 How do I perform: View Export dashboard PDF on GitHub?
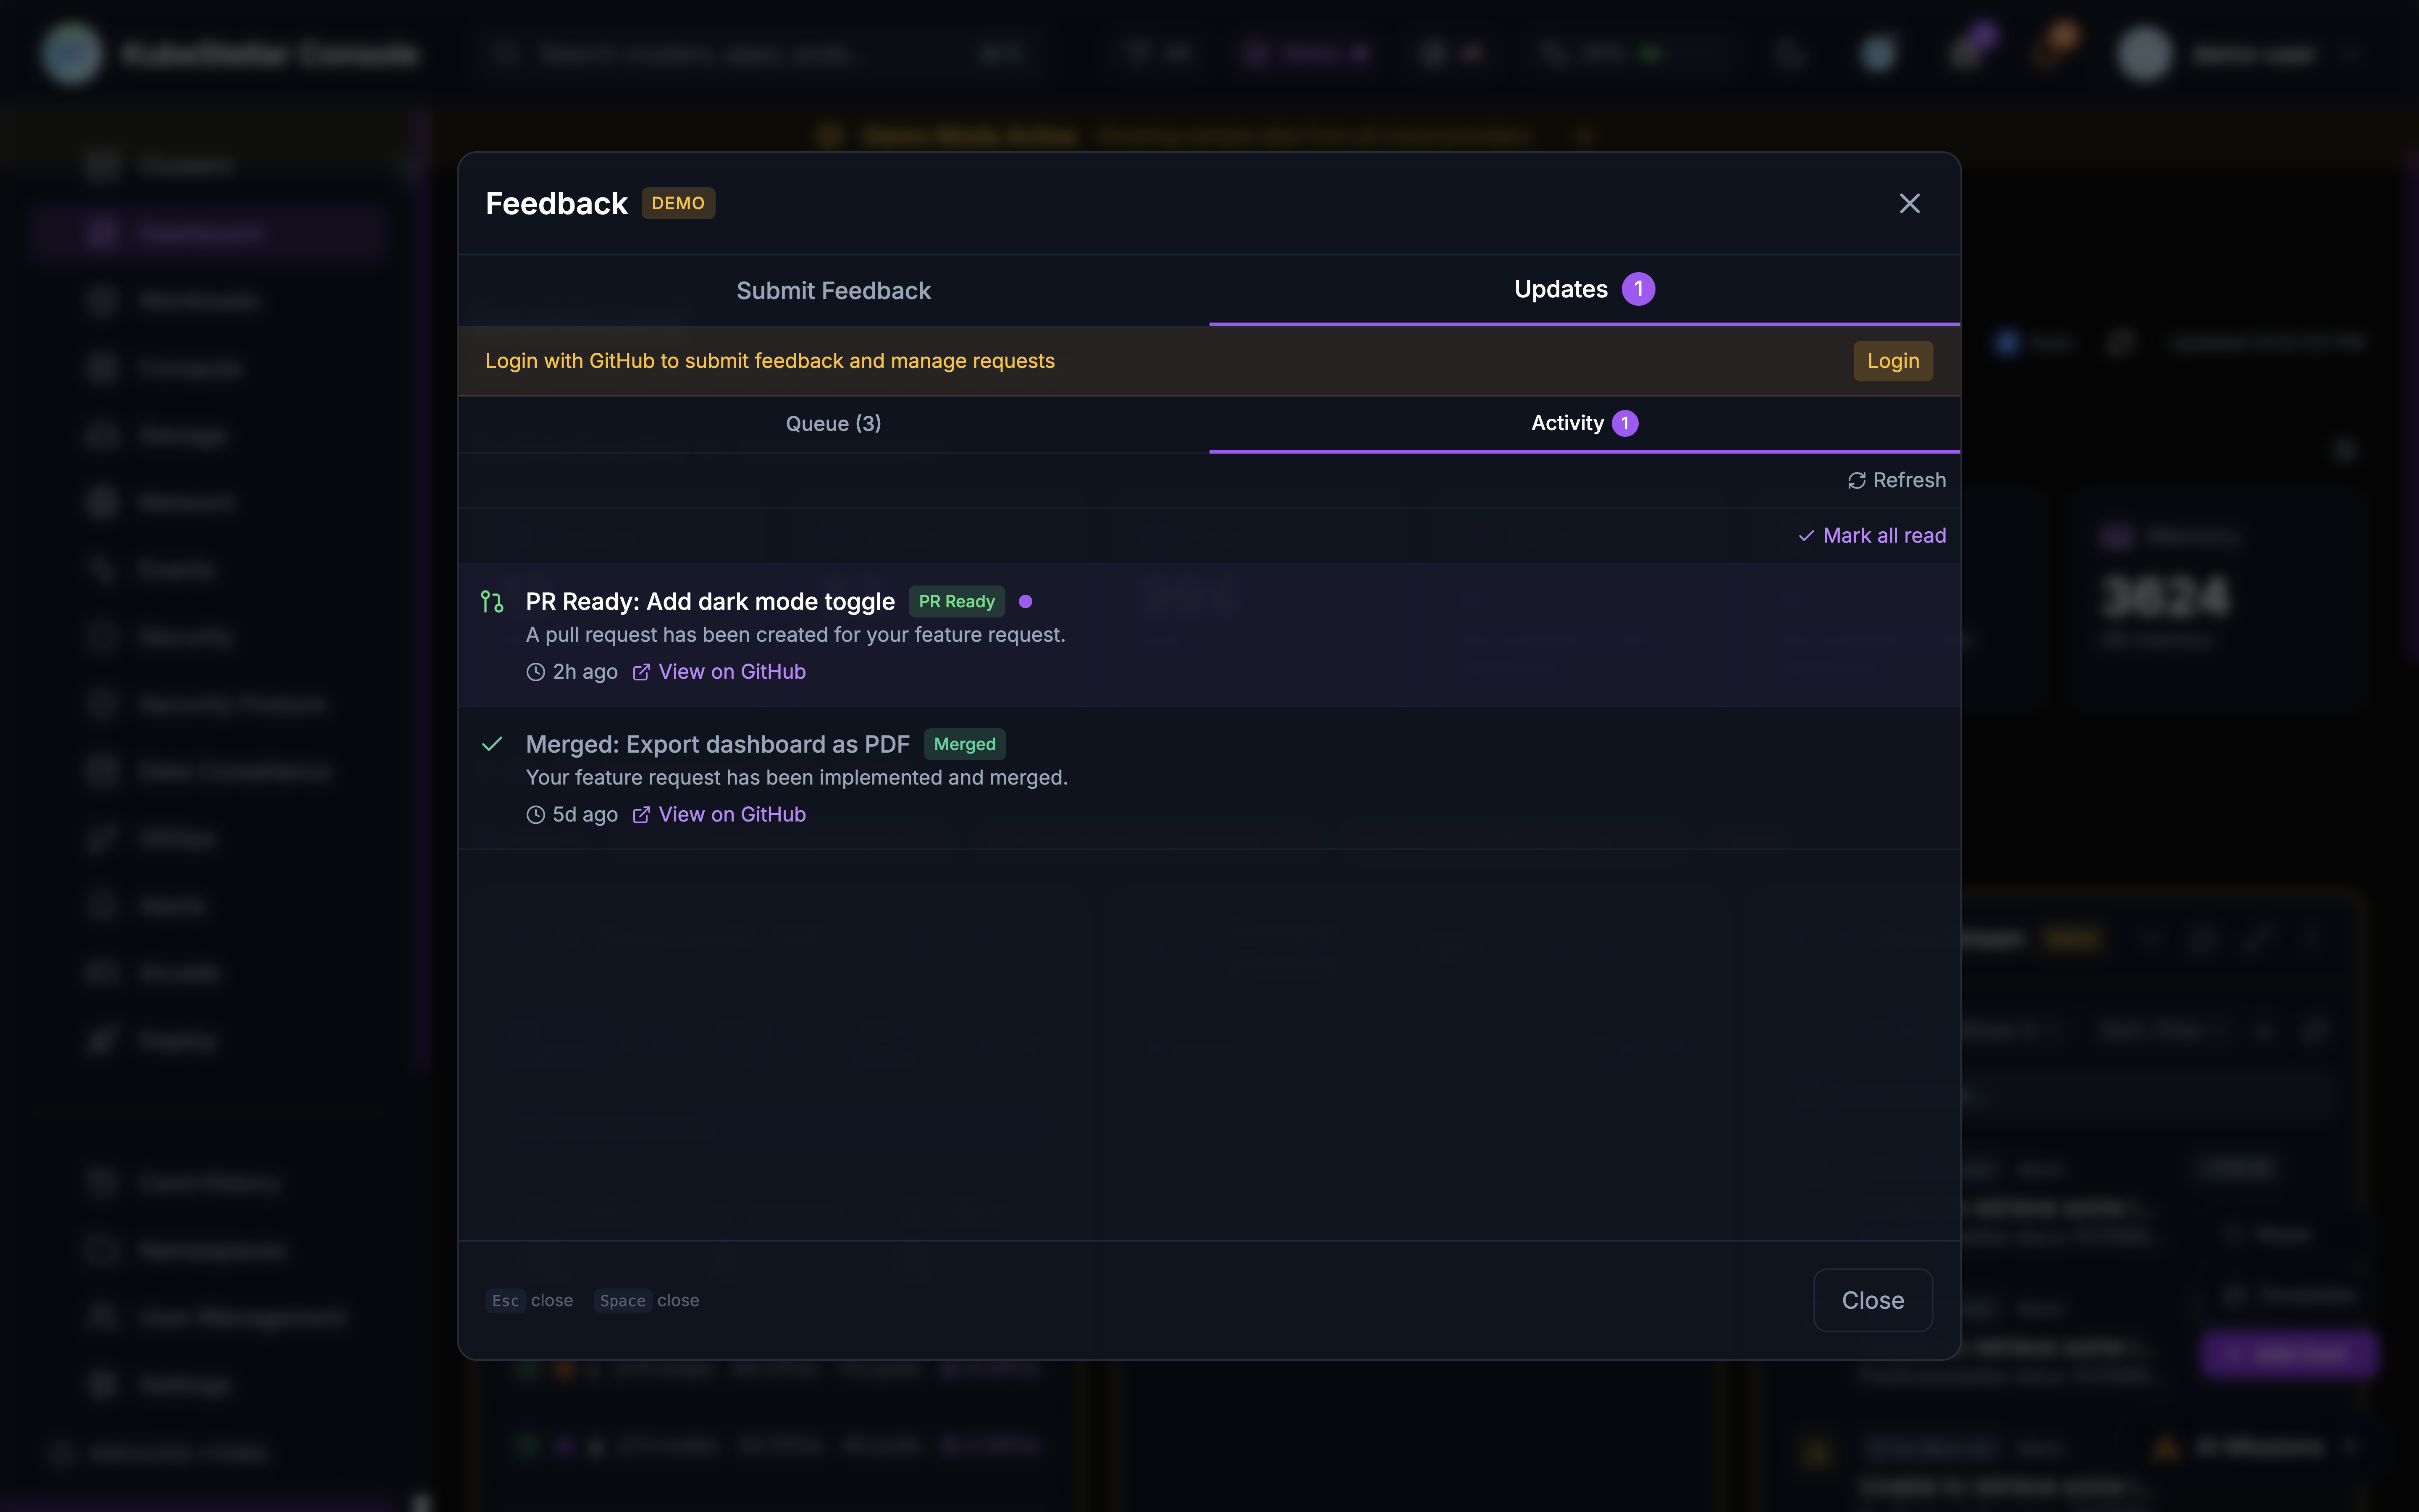(x=732, y=815)
